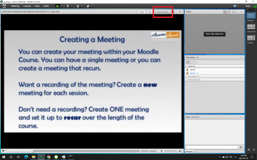
Task: Click the raise hand status icon
Action: pos(88,6)
